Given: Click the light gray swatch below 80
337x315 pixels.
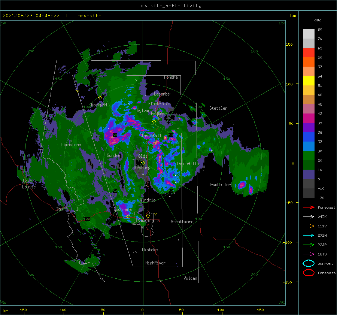Looking at the screenshot, I should (309, 34).
